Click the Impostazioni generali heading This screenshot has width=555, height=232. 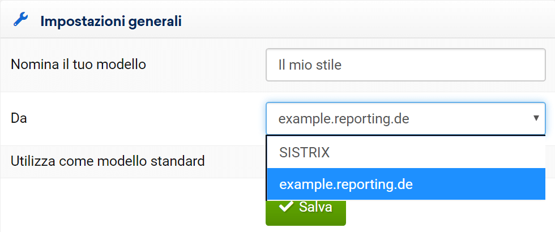(x=110, y=22)
